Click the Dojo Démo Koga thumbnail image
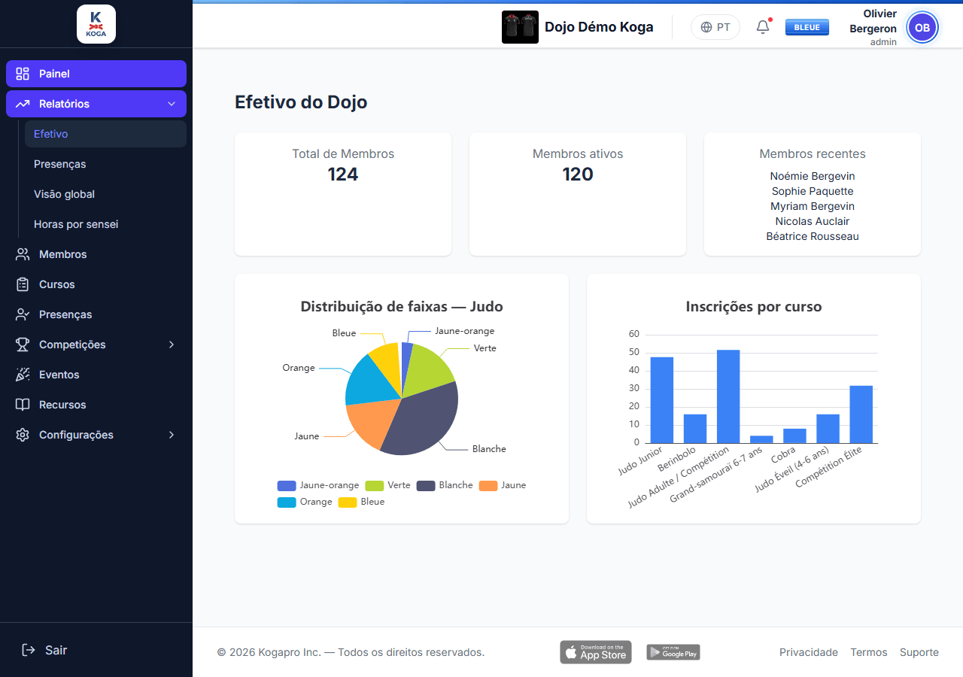This screenshot has width=963, height=677. click(x=520, y=27)
